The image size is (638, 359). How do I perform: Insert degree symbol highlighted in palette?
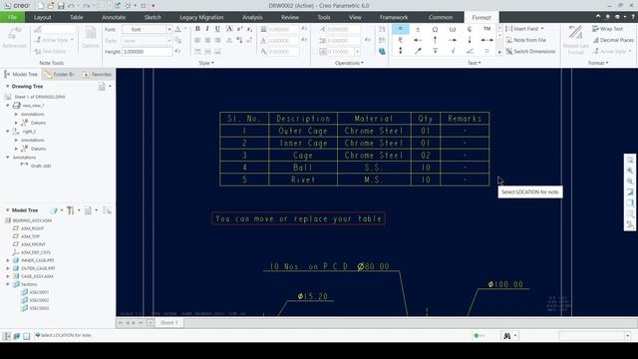(x=401, y=29)
